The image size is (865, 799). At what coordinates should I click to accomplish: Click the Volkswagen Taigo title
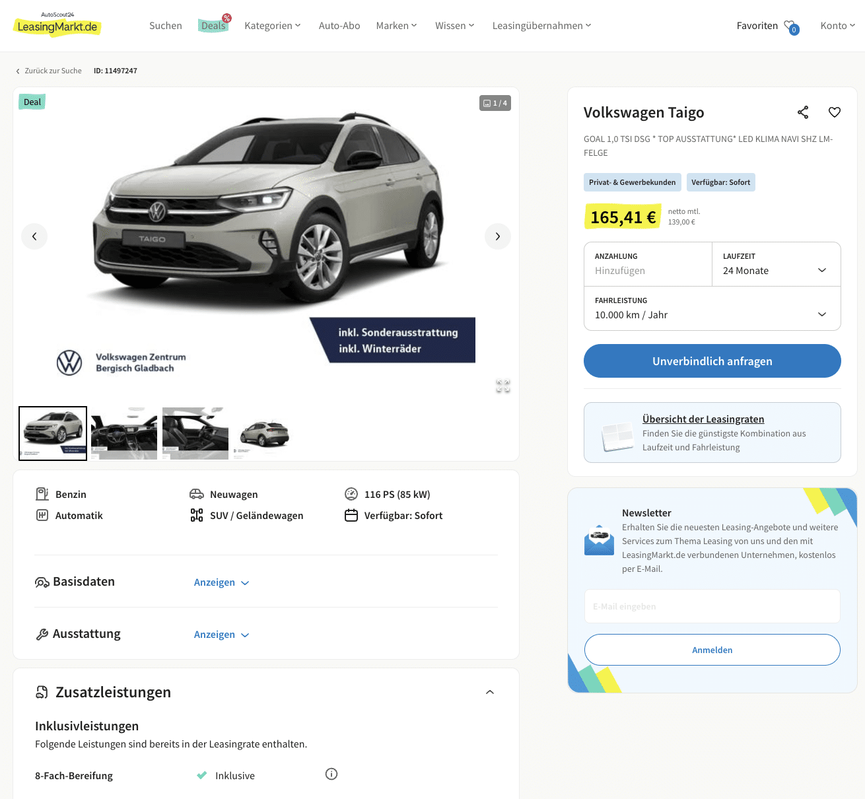pos(644,112)
